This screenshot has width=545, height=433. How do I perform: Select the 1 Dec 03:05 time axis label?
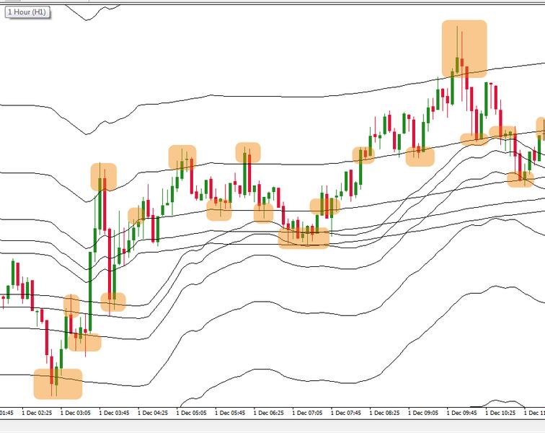click(x=76, y=413)
